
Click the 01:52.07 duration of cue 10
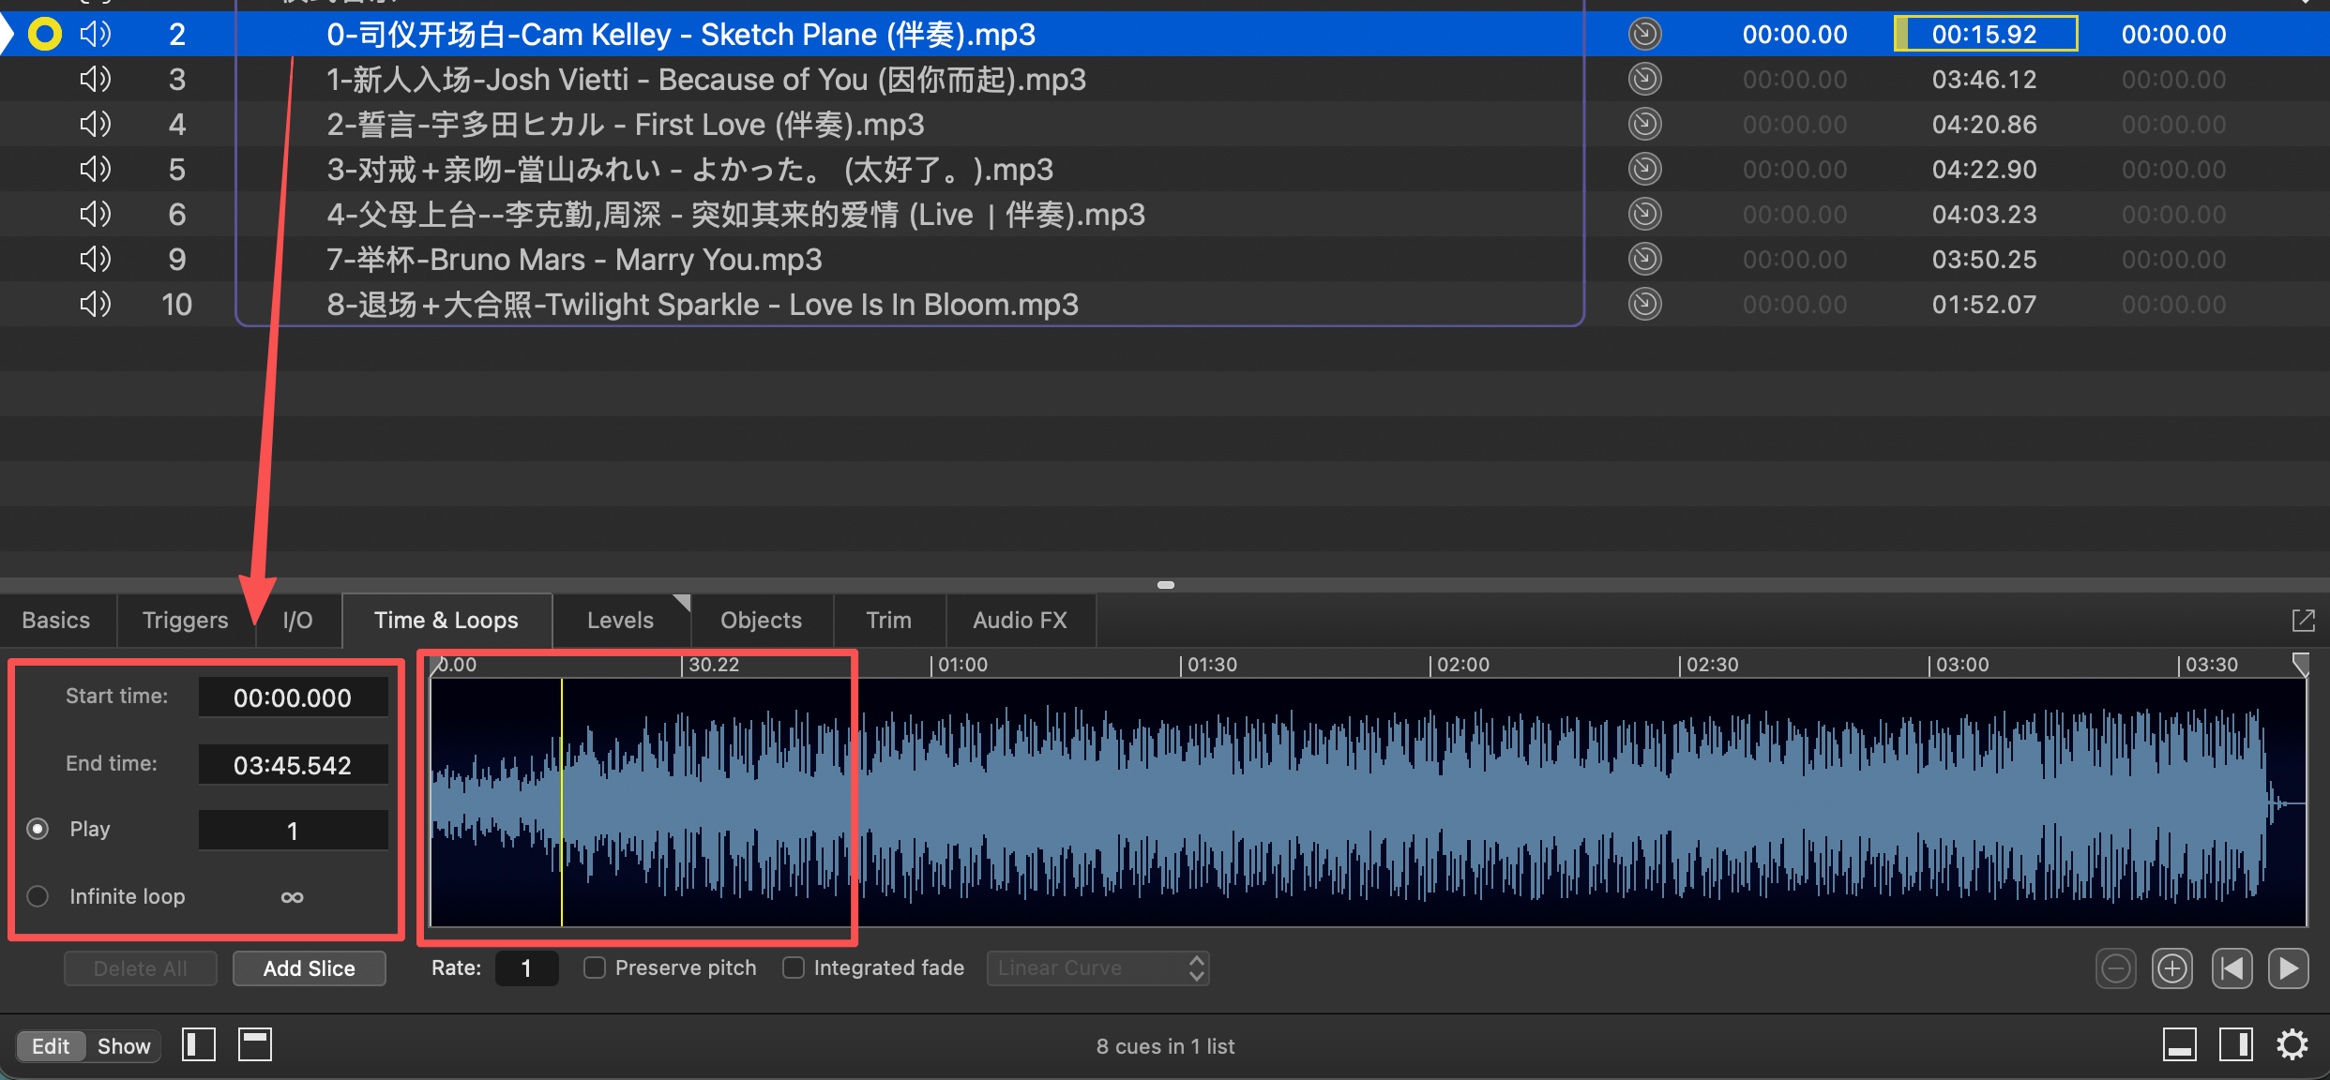coord(1984,305)
